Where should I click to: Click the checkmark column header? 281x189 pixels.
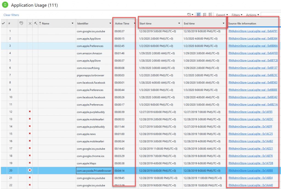(3, 23)
